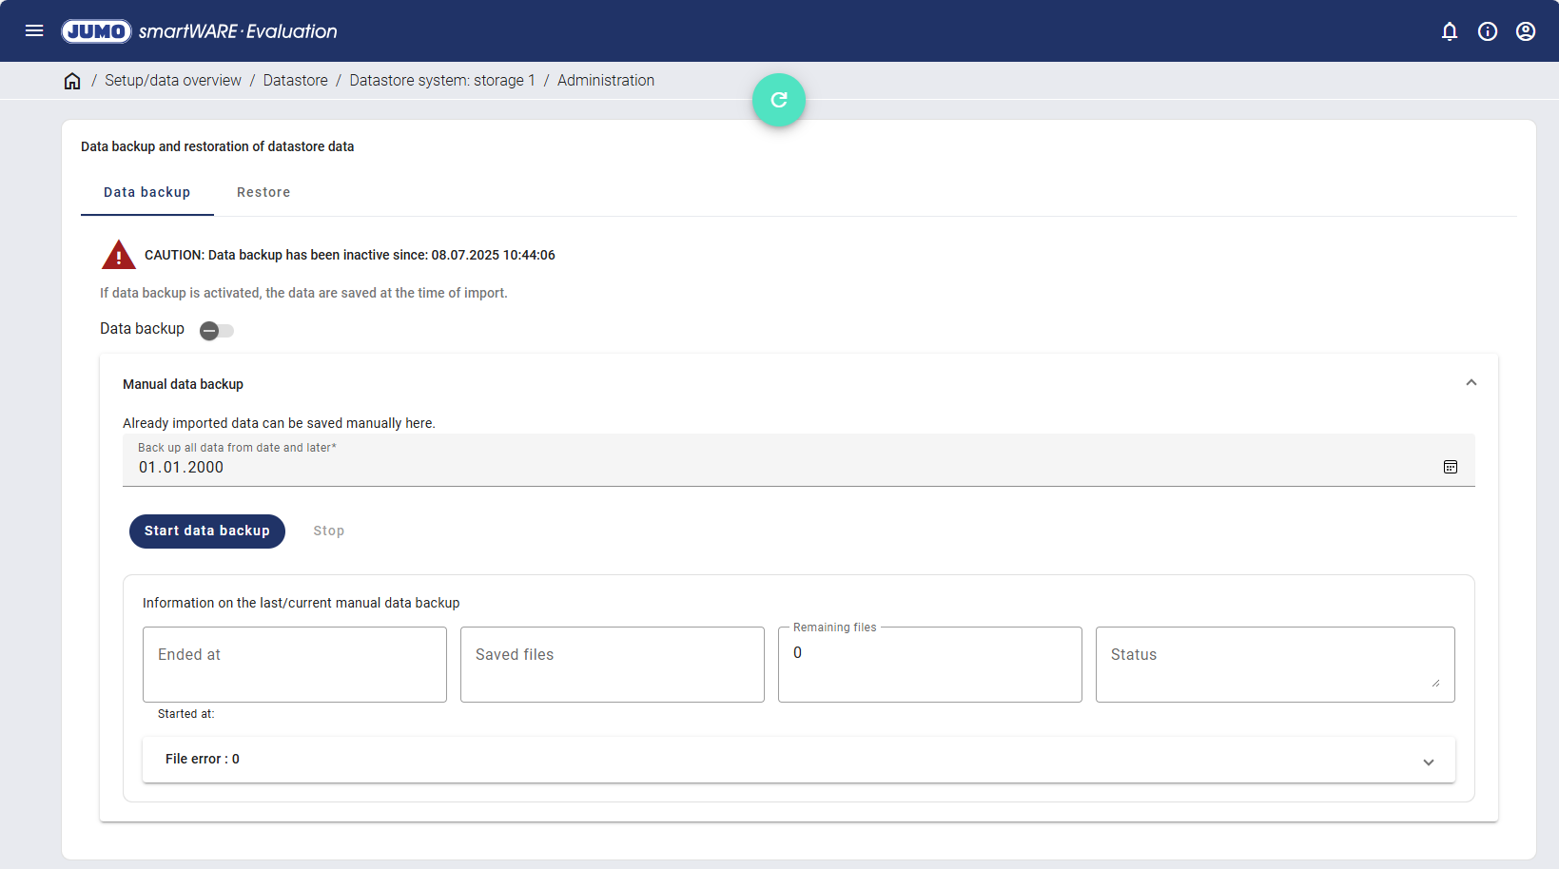This screenshot has height=869, width=1559.
Task: Open Setup/data overview breadcrumb link
Action: point(172,81)
